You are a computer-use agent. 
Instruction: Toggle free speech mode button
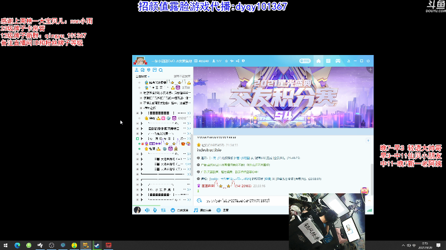point(179,210)
